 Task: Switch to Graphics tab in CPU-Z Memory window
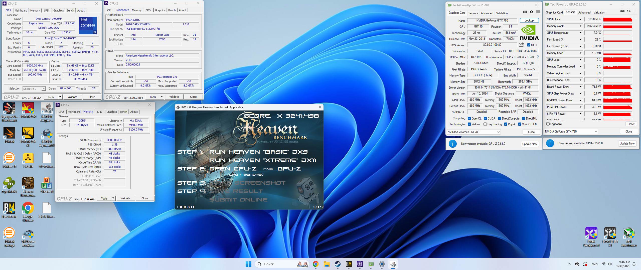click(111, 112)
